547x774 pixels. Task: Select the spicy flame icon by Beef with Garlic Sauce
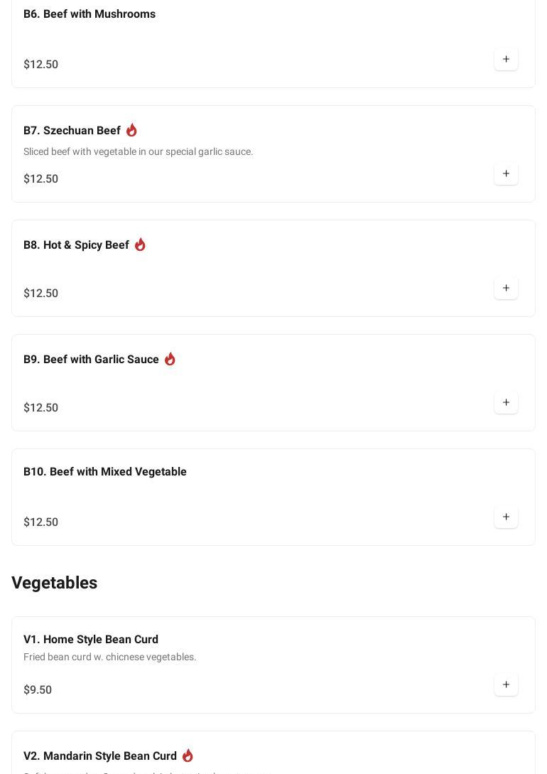pyautogui.click(x=170, y=359)
